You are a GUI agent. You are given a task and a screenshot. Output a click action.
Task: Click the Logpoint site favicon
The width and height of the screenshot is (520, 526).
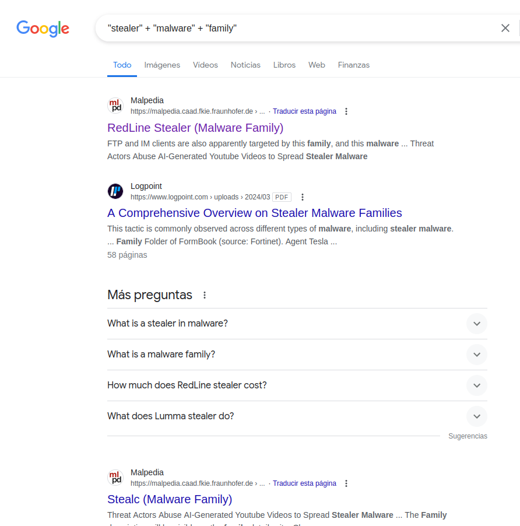[115, 191]
